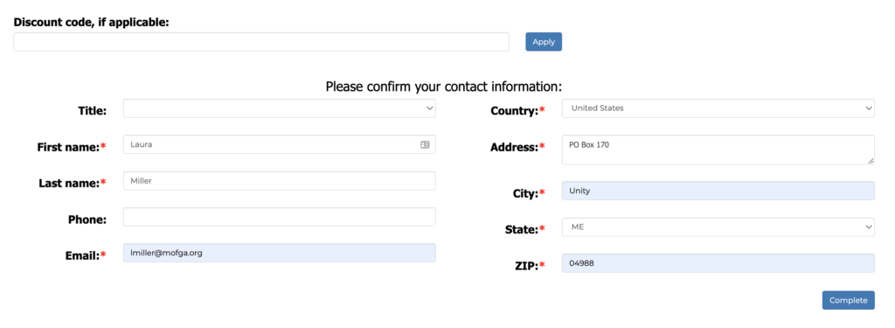The height and width of the screenshot is (328, 895).
Task: Click the contact card autofill icon in First name
Action: coord(425,144)
